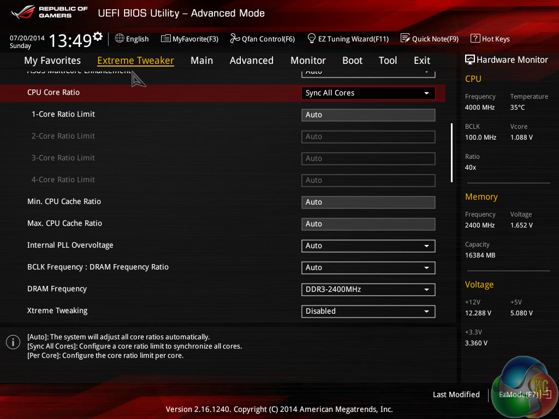This screenshot has width=559, height=419.
Task: Click the 4-Core Ratio Limit field
Action: pos(368,180)
